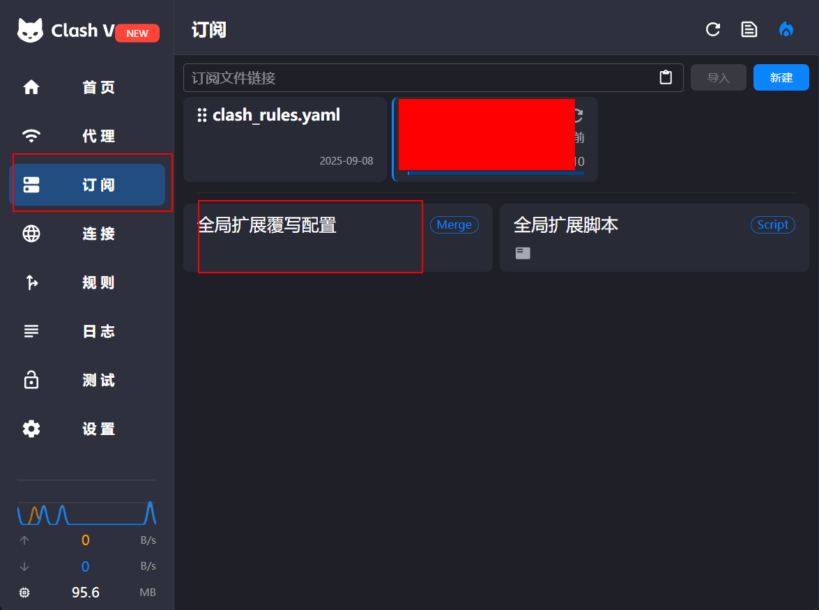Open the 首页 home page
819x610 pixels.
[87, 87]
